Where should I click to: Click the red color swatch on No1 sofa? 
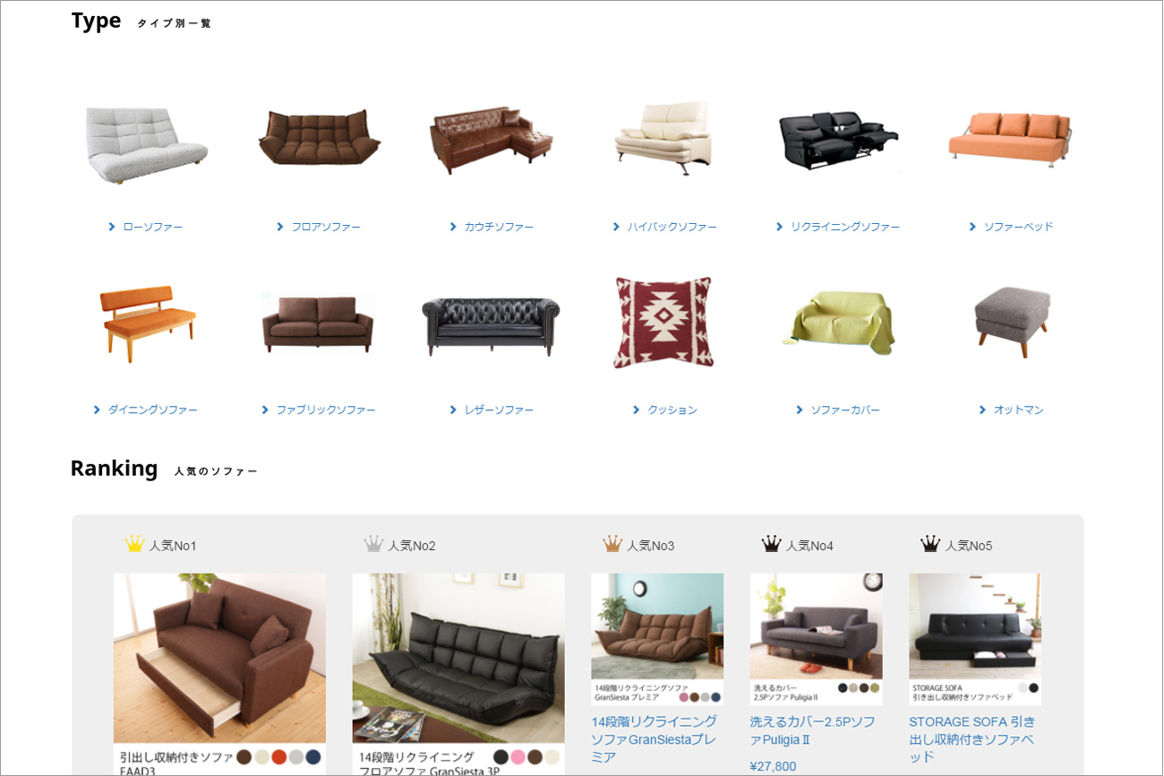278,757
